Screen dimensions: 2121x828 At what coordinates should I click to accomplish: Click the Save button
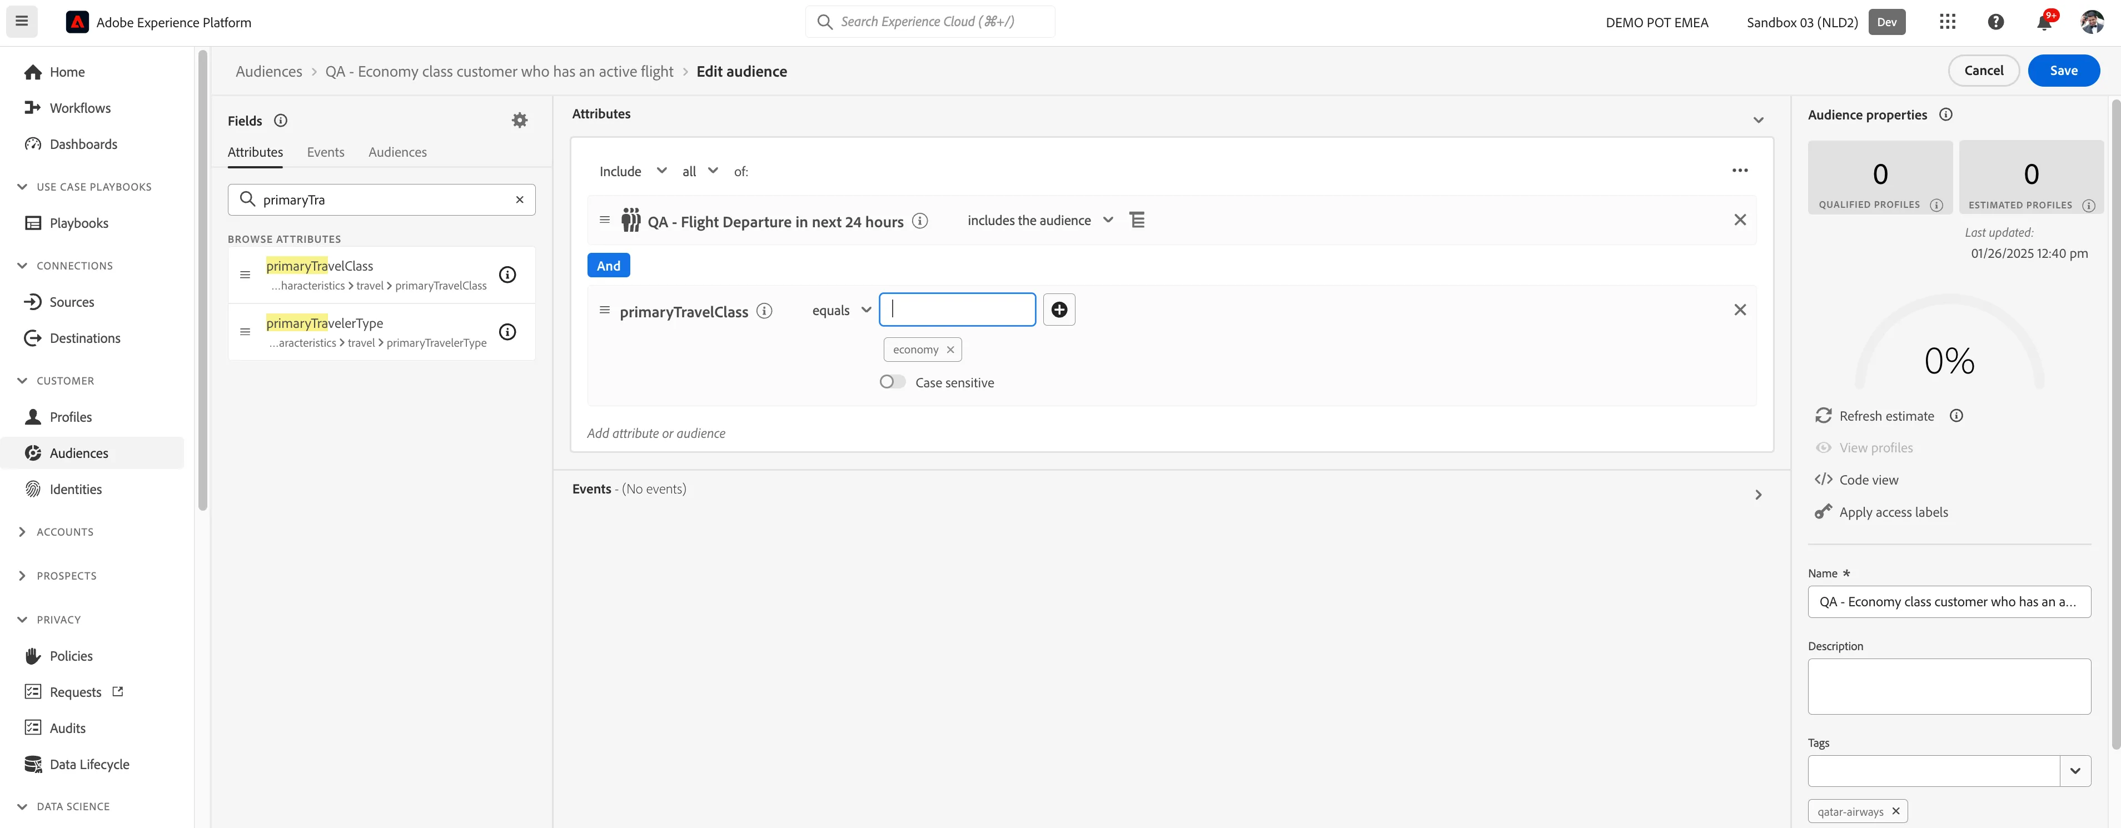[2063, 70]
